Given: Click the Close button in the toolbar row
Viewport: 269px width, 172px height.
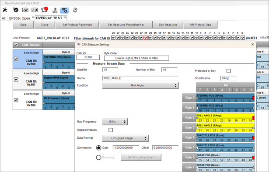Looking at the screenshot, I should click(x=45, y=25).
